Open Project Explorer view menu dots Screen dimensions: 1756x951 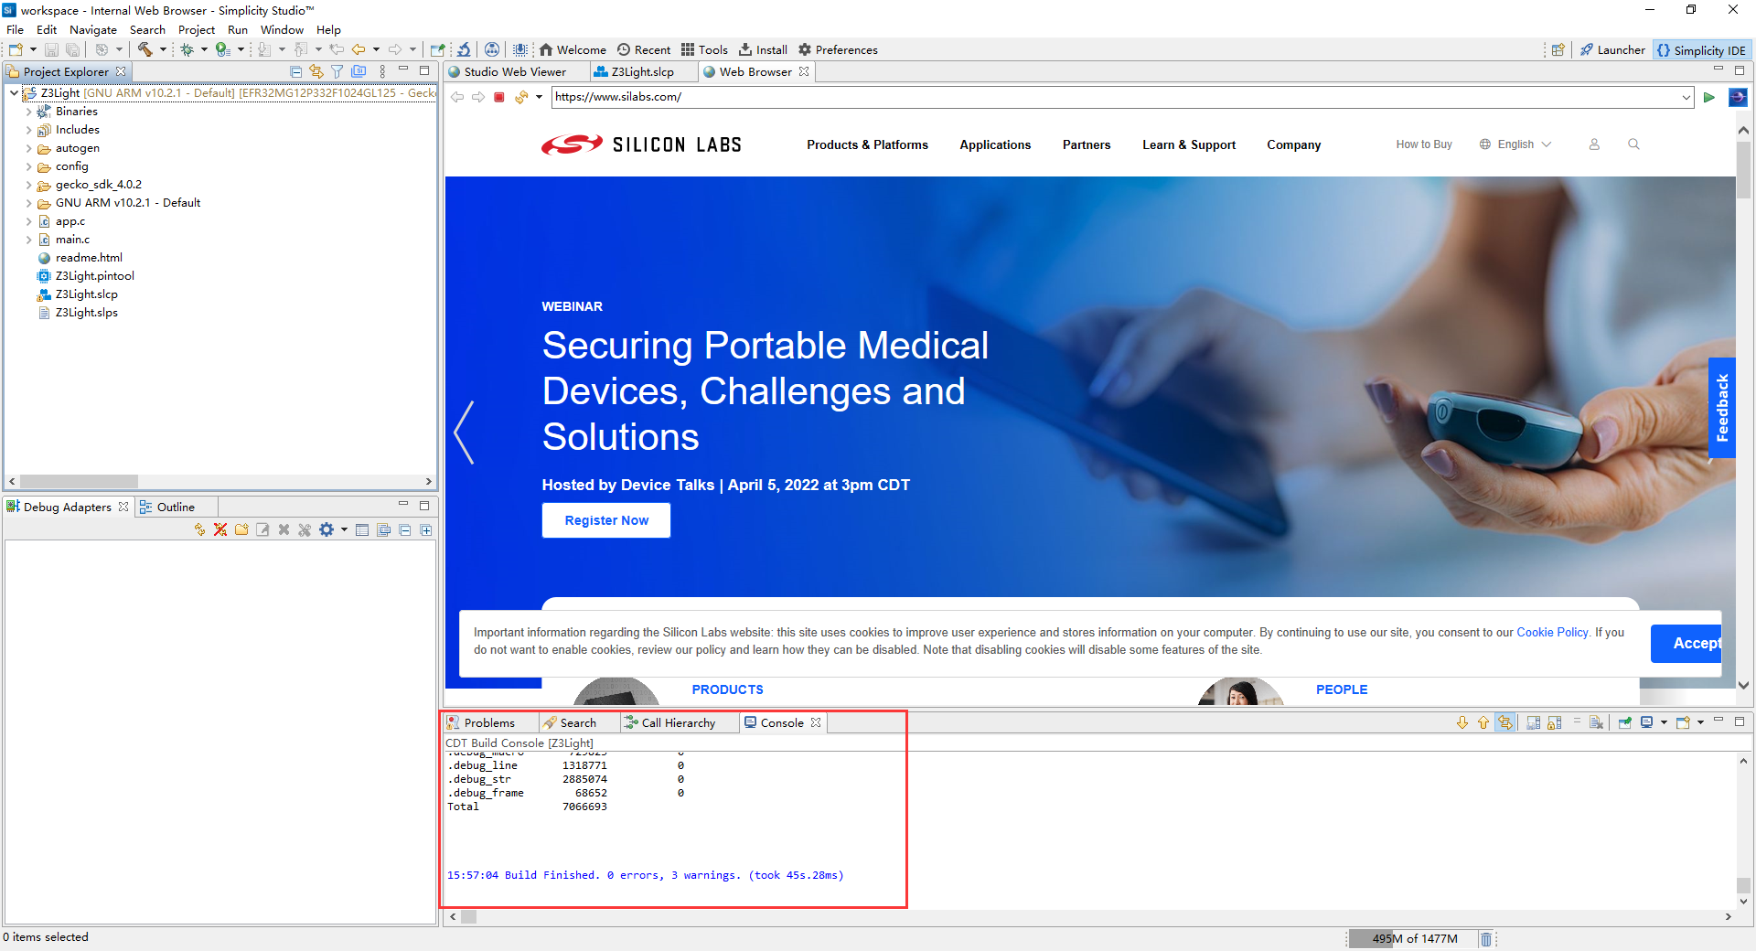(382, 71)
